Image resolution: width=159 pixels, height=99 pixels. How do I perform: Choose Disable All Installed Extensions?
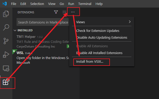click(x=99, y=53)
